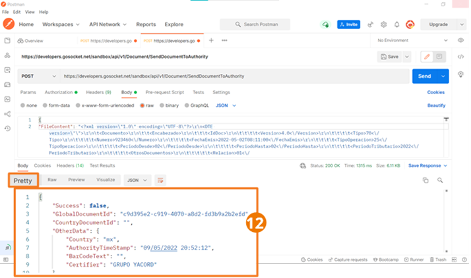Expand the Send button arrow options
This screenshot has height=278, width=471.
443,76
